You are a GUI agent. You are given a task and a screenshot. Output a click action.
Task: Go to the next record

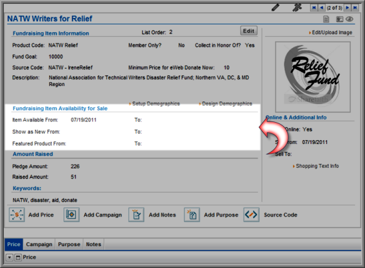tap(347, 8)
